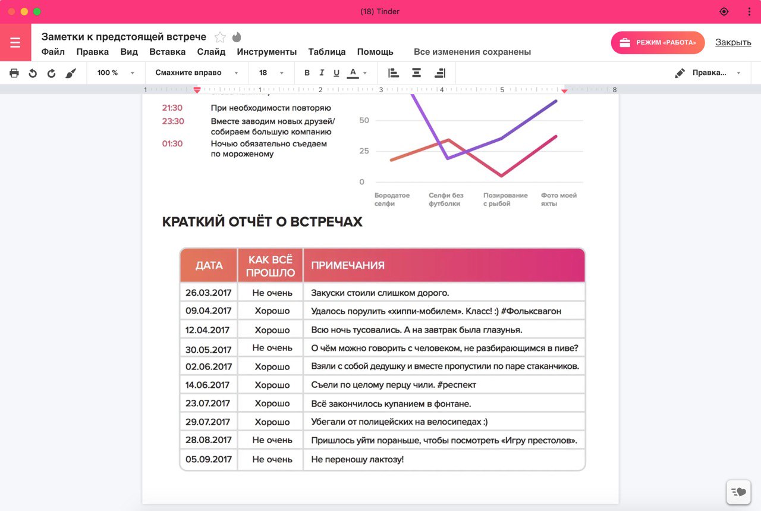Open the Вставка menu
The height and width of the screenshot is (511, 761).
(x=167, y=52)
